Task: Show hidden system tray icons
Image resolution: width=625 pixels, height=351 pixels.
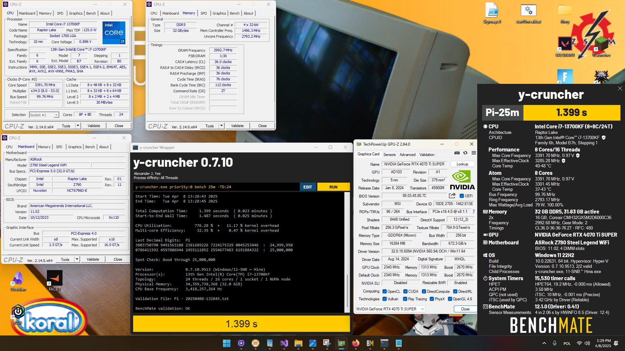Action: point(544,343)
